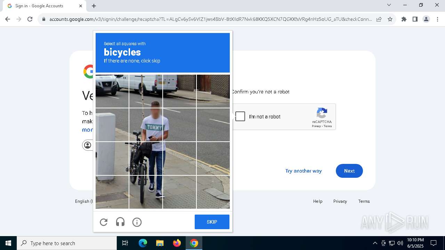The width and height of the screenshot is (445, 250).
Task: Open Task View on the taskbar
Action: point(125,243)
